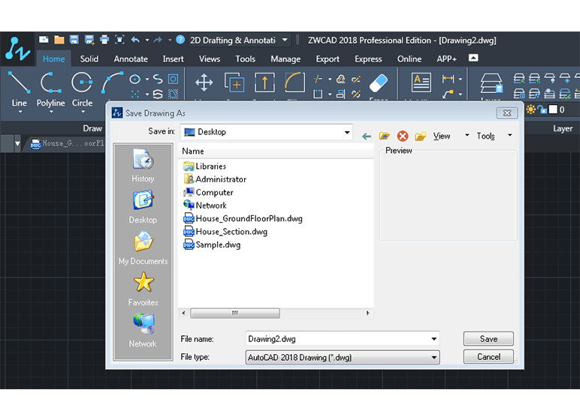Image resolution: width=580 pixels, height=420 pixels.
Task: Click the white layer color swatch
Action: coord(553,109)
